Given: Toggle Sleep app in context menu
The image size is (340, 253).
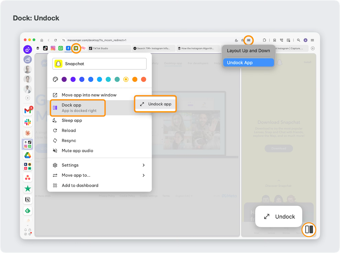Looking at the screenshot, I should point(72,121).
